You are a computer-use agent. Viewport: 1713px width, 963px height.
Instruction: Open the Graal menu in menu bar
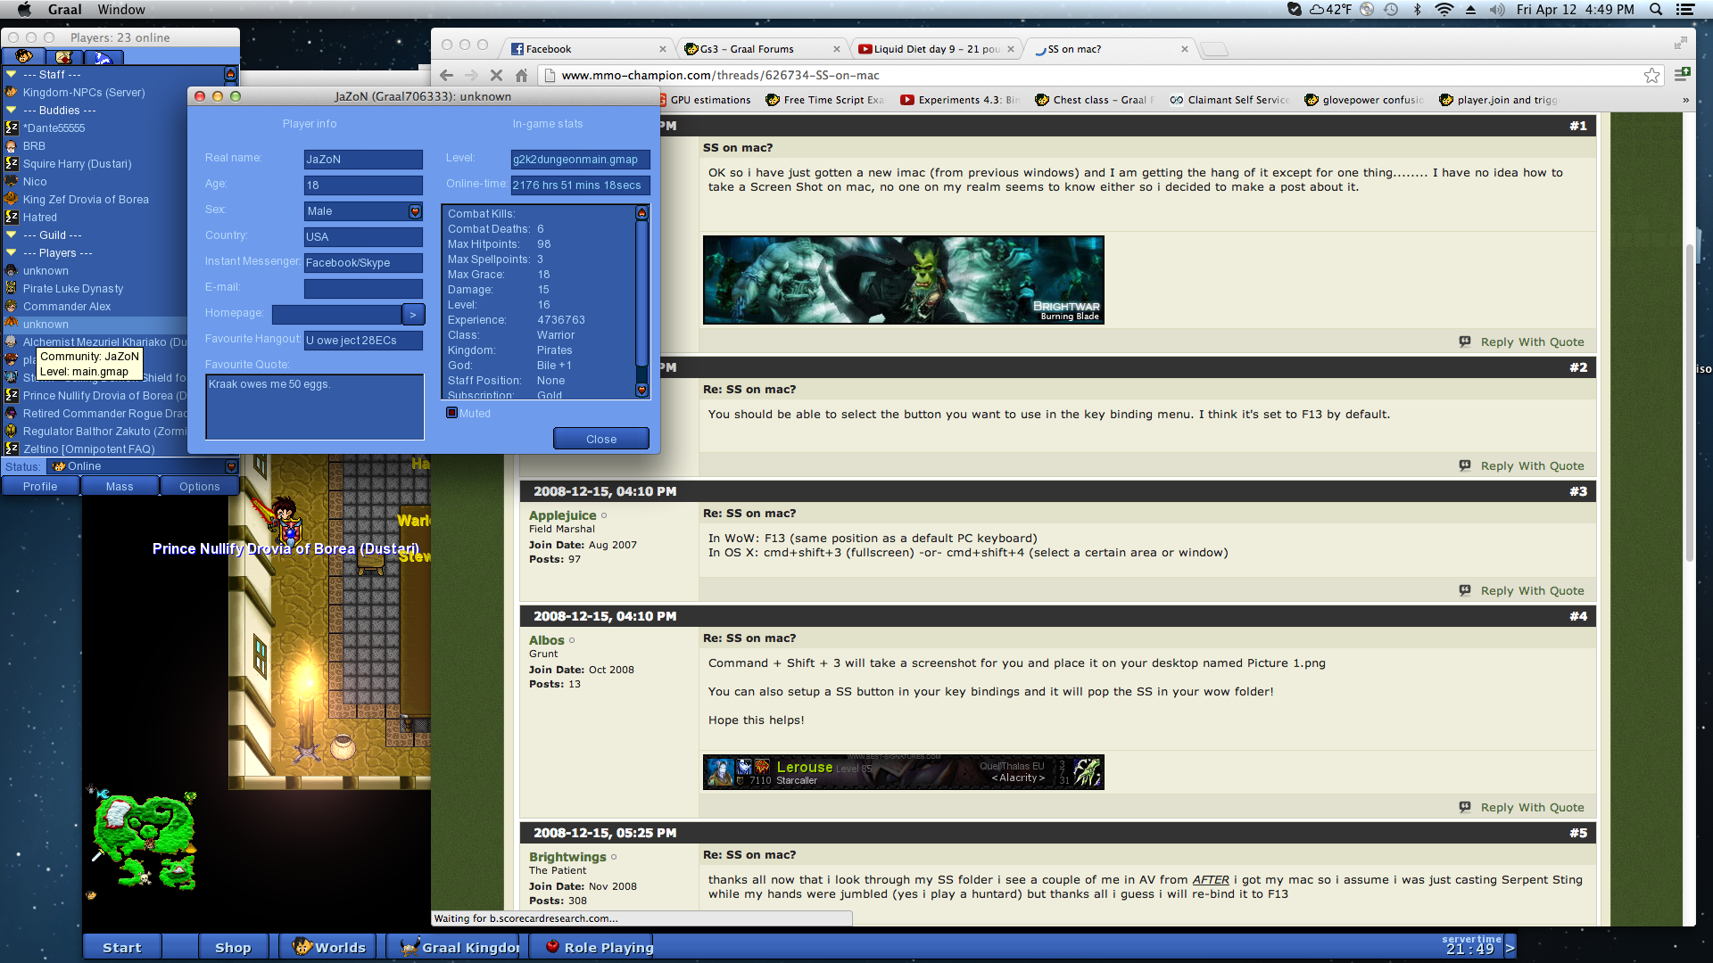[x=65, y=10]
